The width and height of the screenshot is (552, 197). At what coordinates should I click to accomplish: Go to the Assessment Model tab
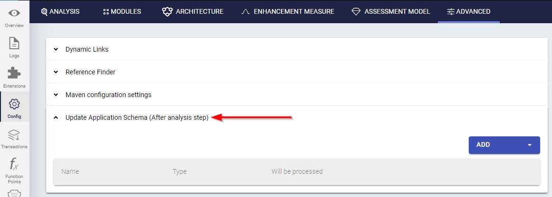click(391, 11)
